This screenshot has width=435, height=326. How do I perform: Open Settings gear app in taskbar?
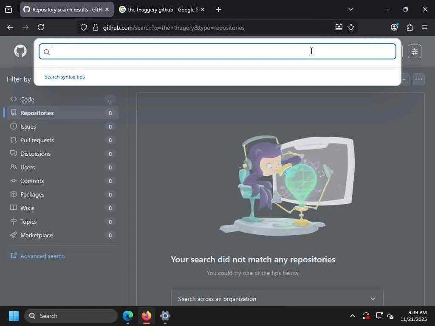click(165, 316)
